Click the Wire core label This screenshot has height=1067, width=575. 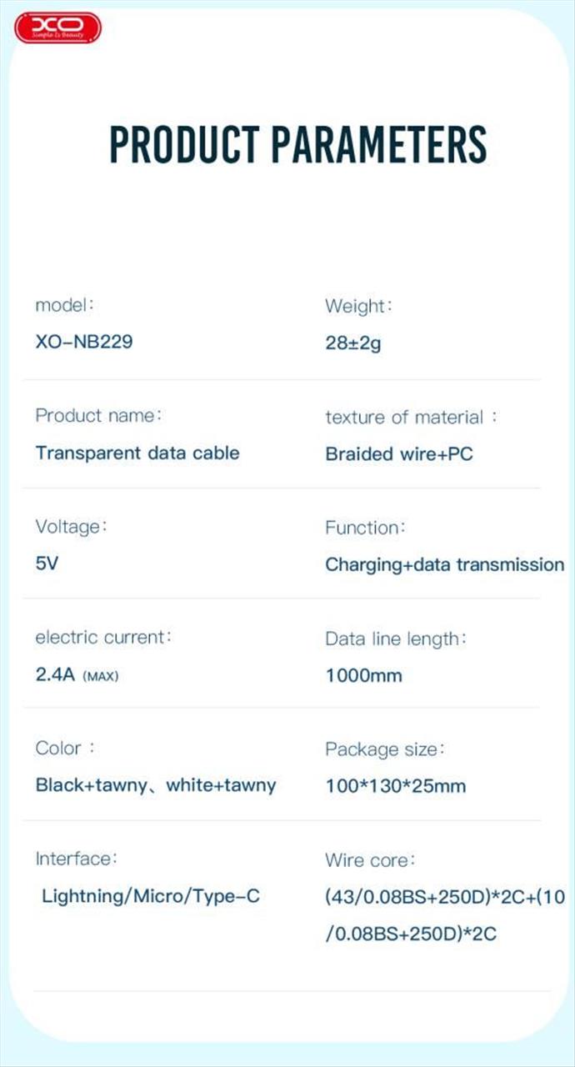tap(369, 859)
